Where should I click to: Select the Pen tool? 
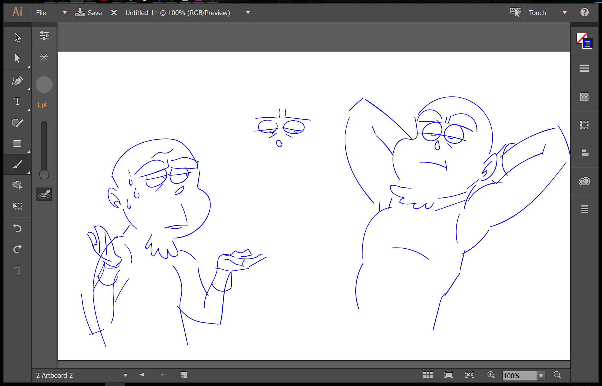click(17, 81)
